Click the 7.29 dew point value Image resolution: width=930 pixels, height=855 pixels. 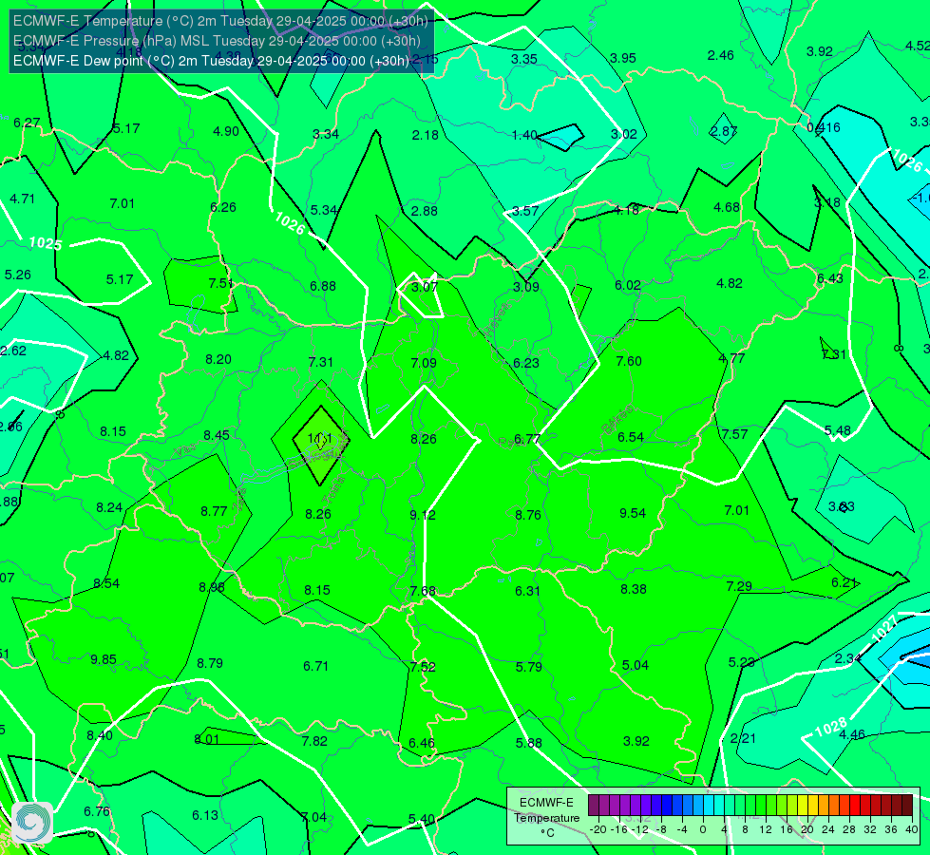(739, 585)
